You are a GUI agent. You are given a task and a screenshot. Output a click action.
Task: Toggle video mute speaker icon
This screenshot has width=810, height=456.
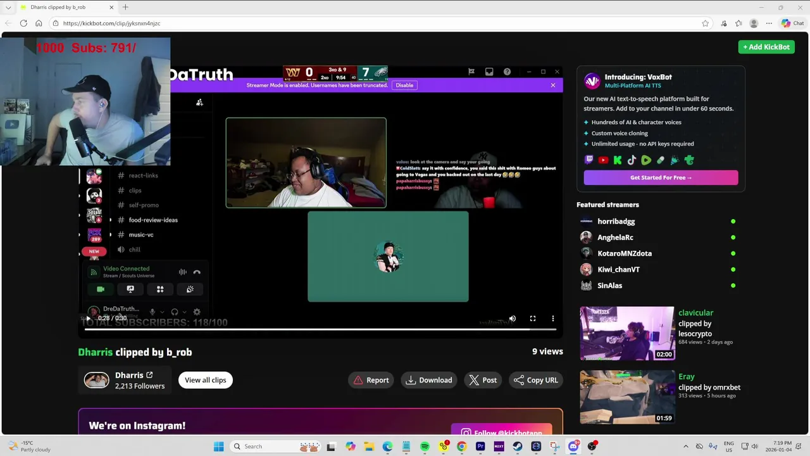pos(513,319)
